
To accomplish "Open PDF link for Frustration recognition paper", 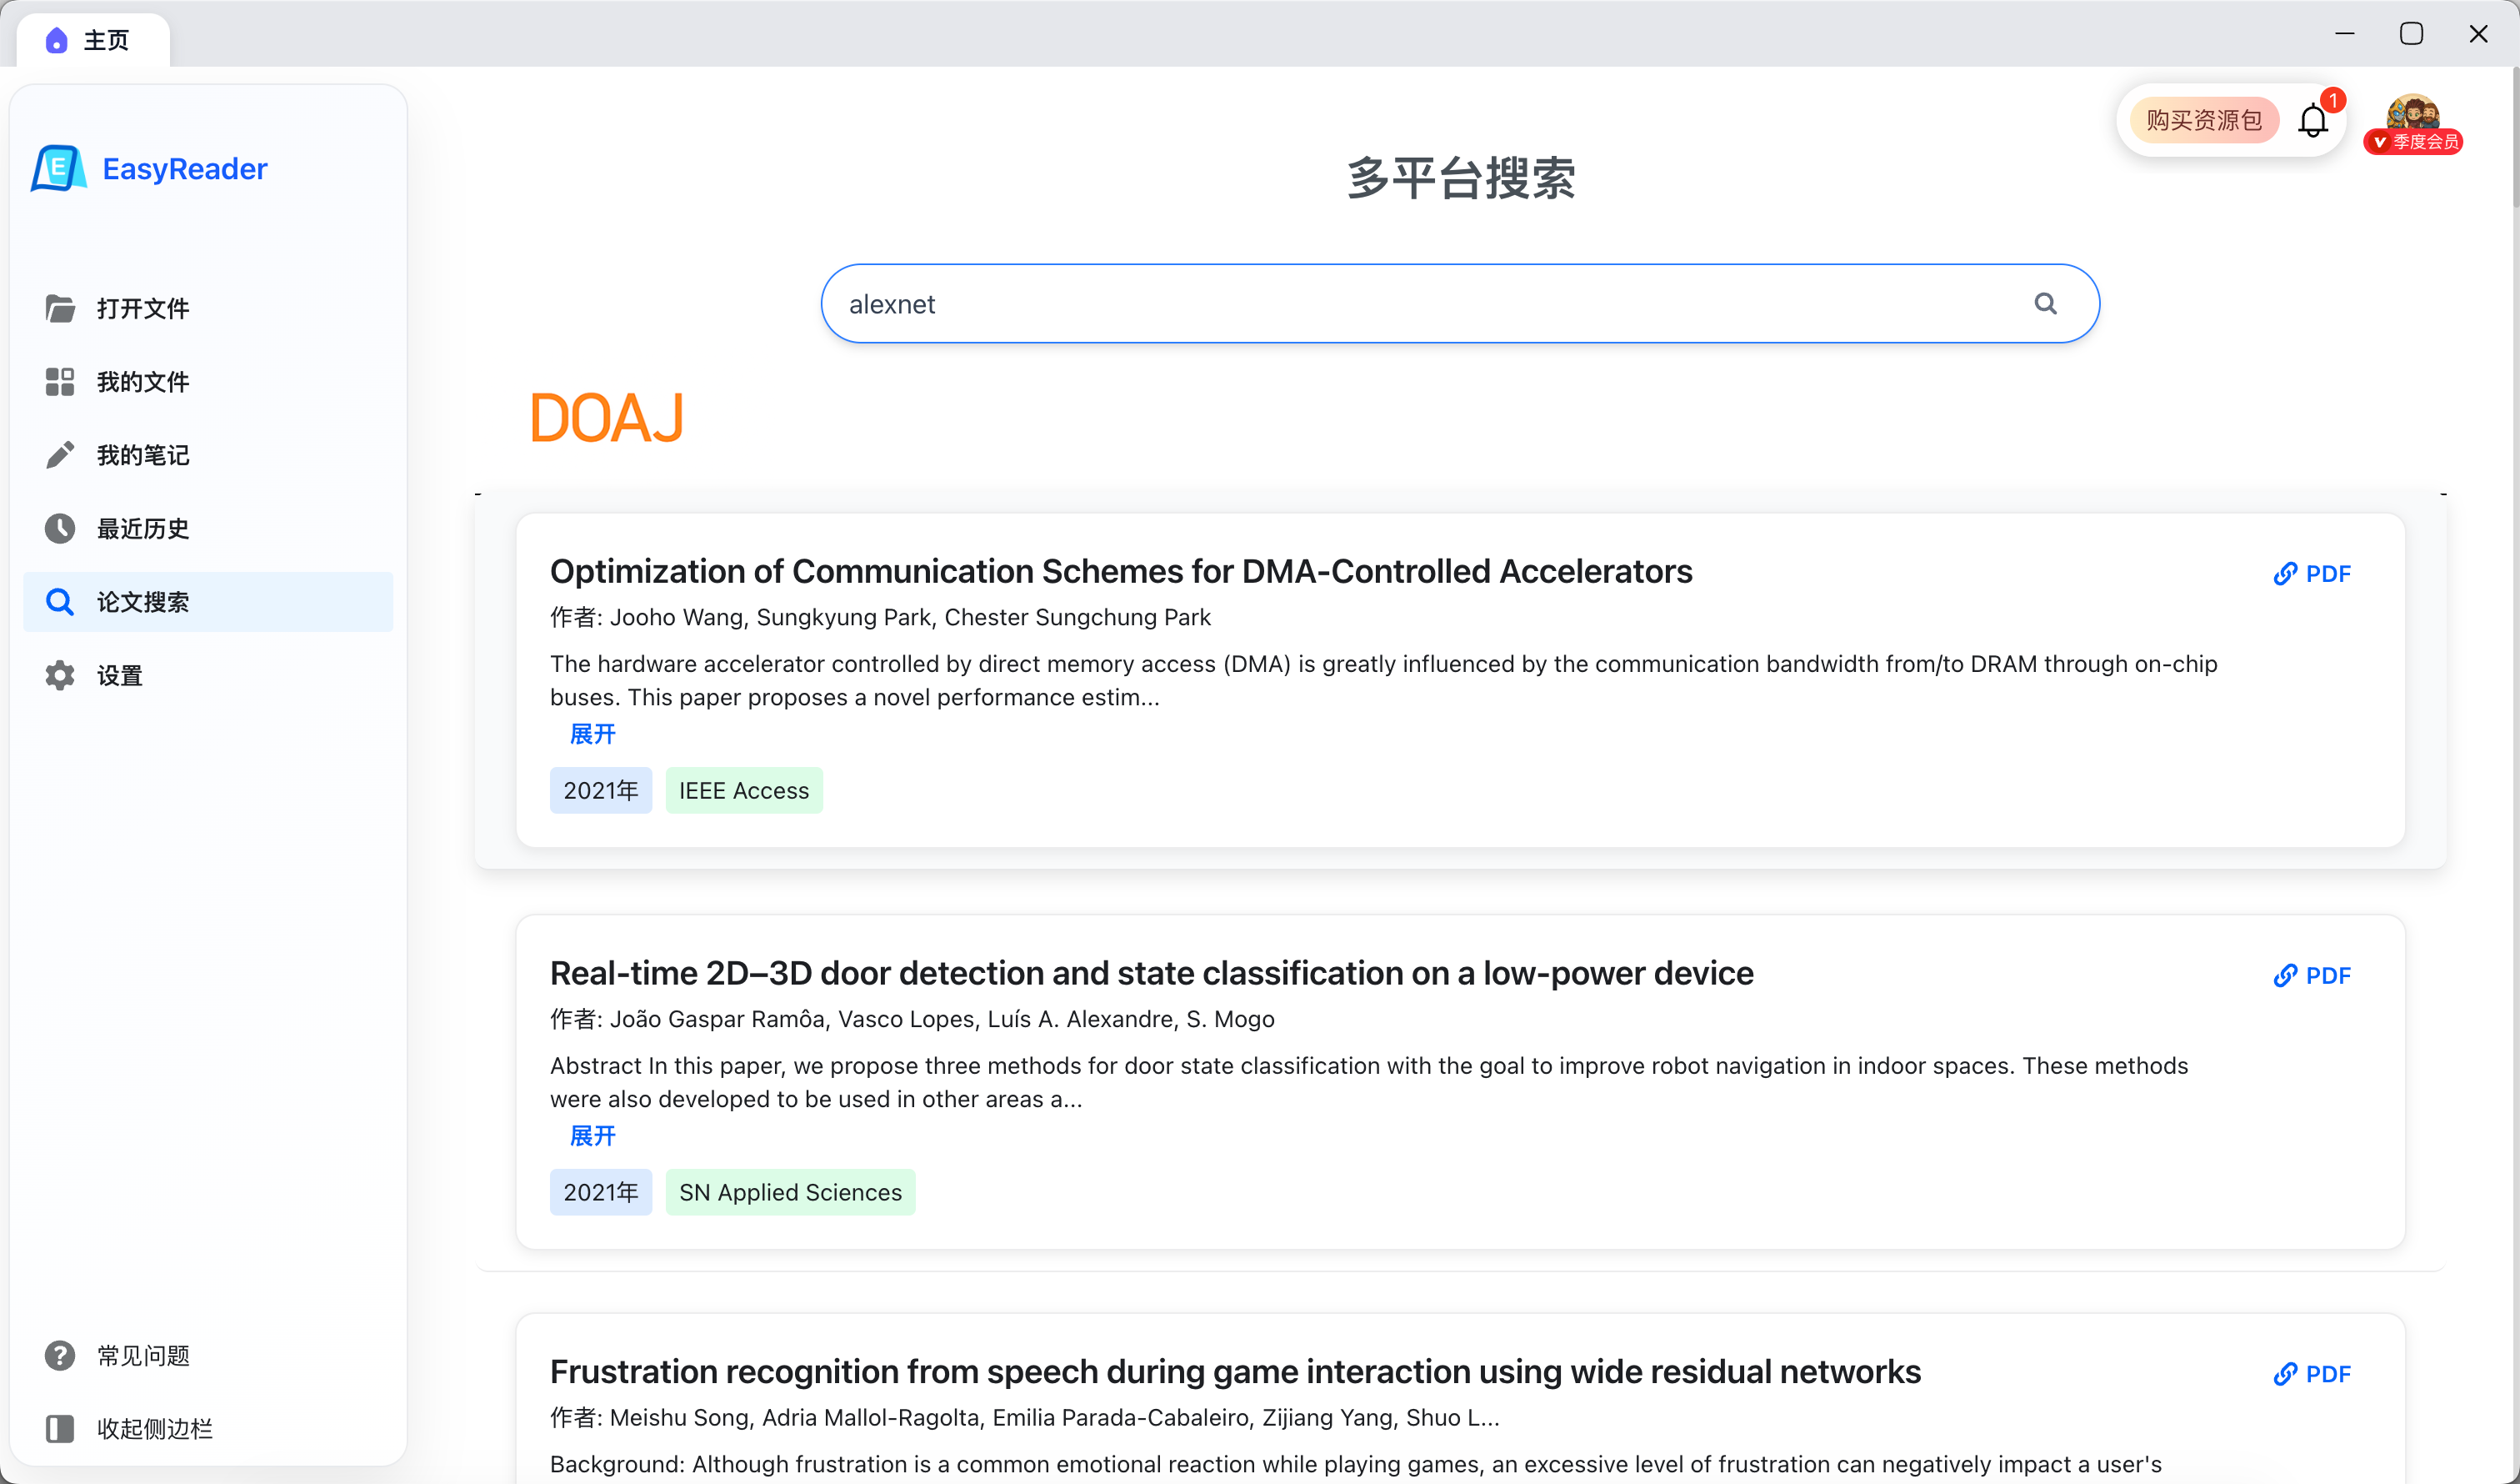I will click(x=2312, y=1374).
